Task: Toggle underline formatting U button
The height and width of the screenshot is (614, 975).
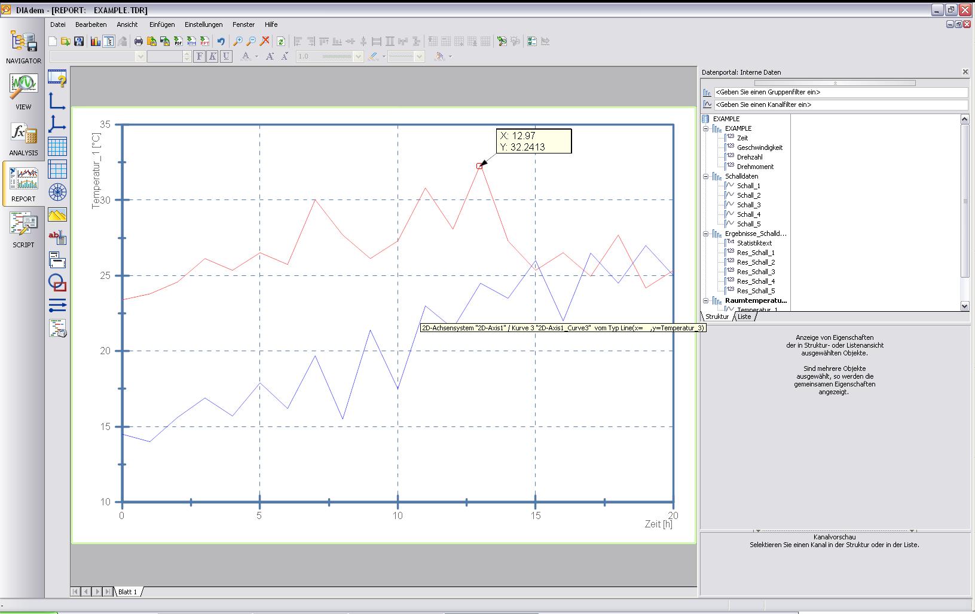Action: pyautogui.click(x=226, y=56)
